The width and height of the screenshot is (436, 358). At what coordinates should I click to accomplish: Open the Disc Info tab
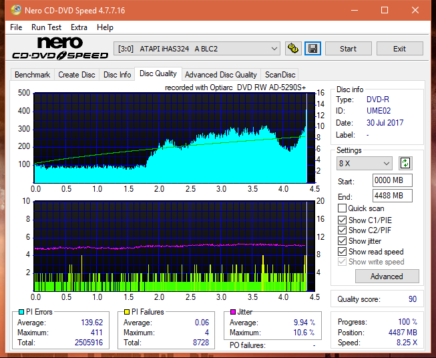117,75
